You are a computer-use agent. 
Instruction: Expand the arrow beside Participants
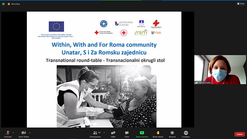pyautogui.click(x=104, y=133)
